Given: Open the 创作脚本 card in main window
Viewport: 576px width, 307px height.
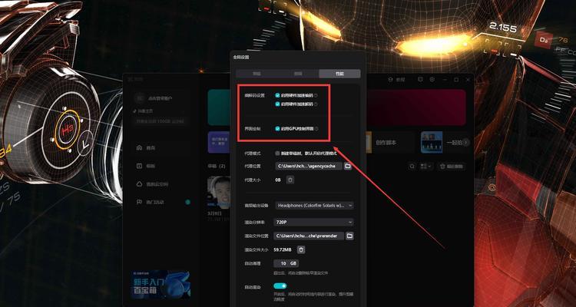Looking at the screenshot, I should coord(389,143).
